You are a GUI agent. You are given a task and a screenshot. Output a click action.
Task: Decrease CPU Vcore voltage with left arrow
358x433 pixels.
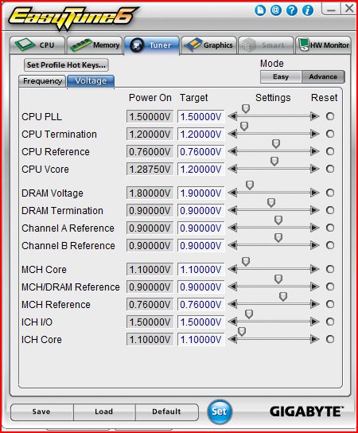232,169
